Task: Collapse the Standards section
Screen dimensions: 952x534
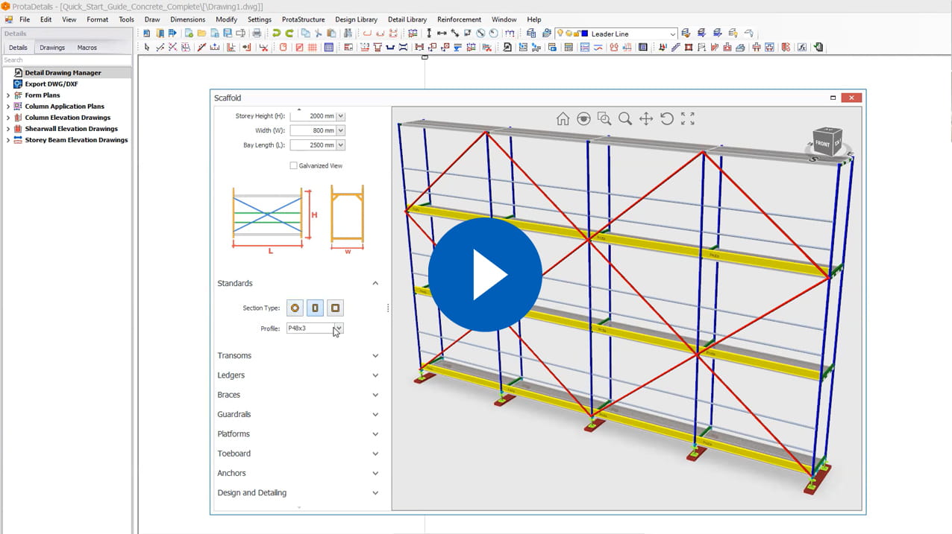Action: click(375, 283)
